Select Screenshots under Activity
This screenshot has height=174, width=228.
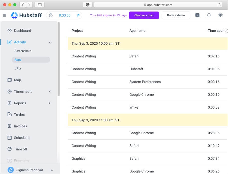pyautogui.click(x=23, y=51)
